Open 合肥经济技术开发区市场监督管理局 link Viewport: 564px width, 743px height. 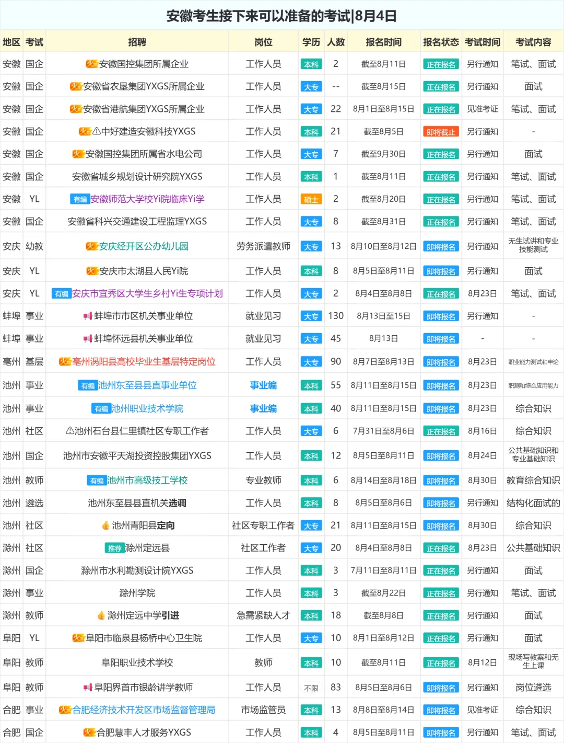click(x=144, y=710)
